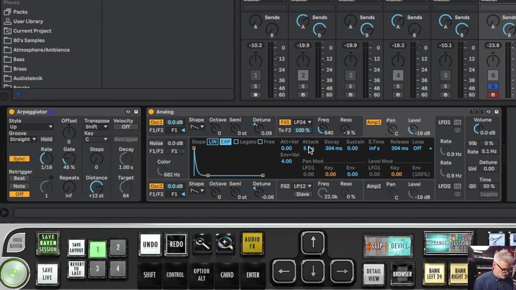Click the Arpeggiator Rate knob

point(46,159)
